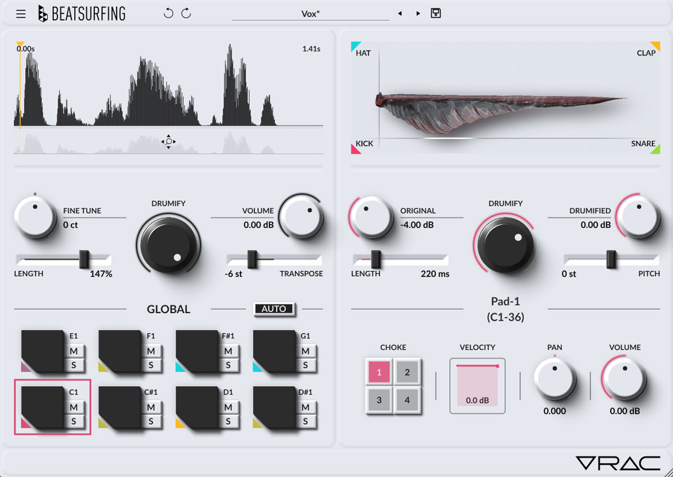Toggle the AUTO button
Viewport: 673px width, 477px height.
[x=274, y=309]
